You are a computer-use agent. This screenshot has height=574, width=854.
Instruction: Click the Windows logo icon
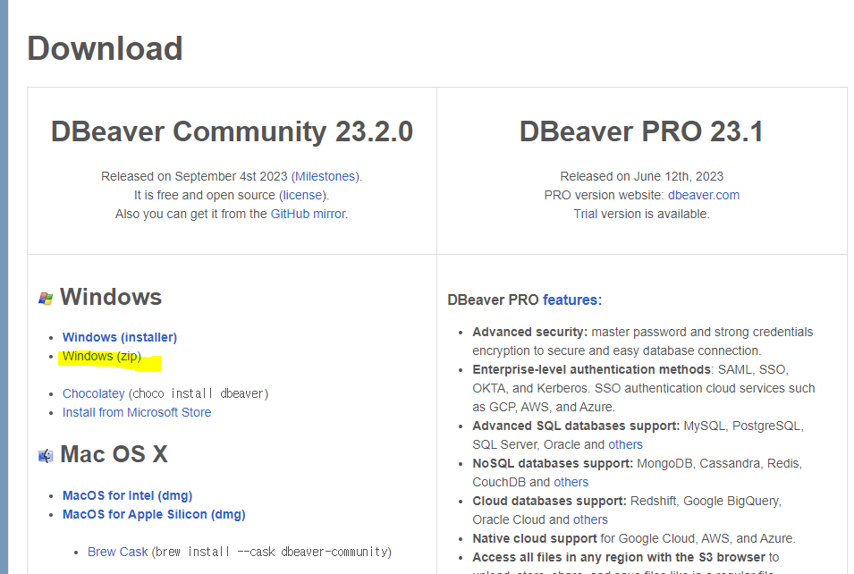pos(46,298)
